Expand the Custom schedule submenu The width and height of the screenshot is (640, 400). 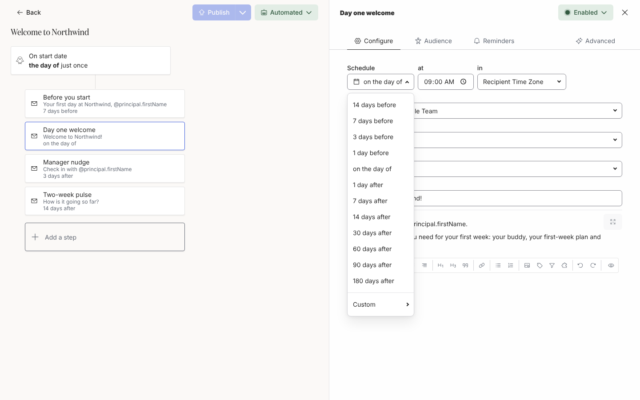pyautogui.click(x=380, y=304)
